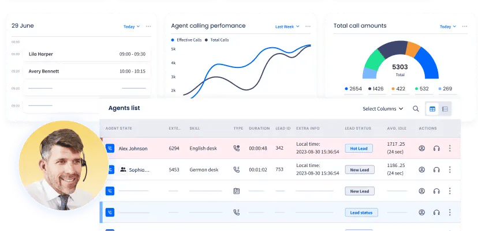The width and height of the screenshot is (478, 231).
Task: Open Lila Harper 09:00 - 09:30 appointment
Action: tap(87, 54)
